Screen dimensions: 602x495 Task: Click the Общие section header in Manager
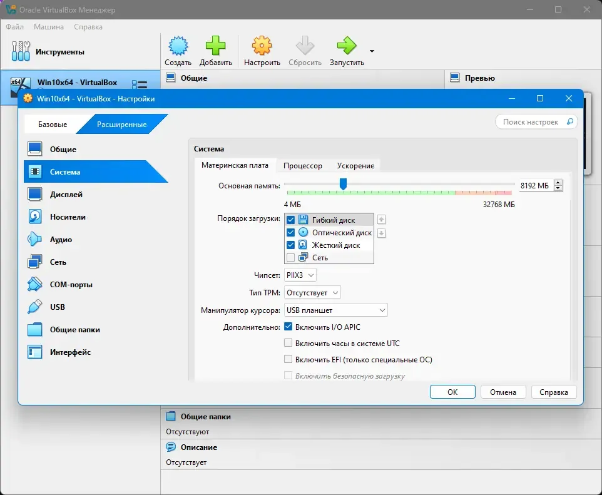(x=302, y=78)
